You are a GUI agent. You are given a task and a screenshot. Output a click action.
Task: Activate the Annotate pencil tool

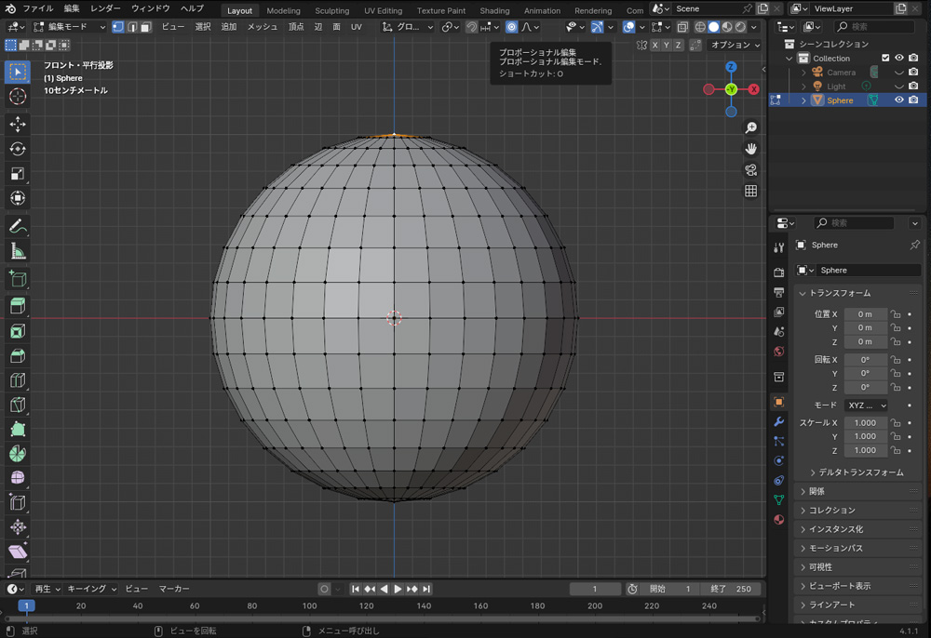pos(18,227)
